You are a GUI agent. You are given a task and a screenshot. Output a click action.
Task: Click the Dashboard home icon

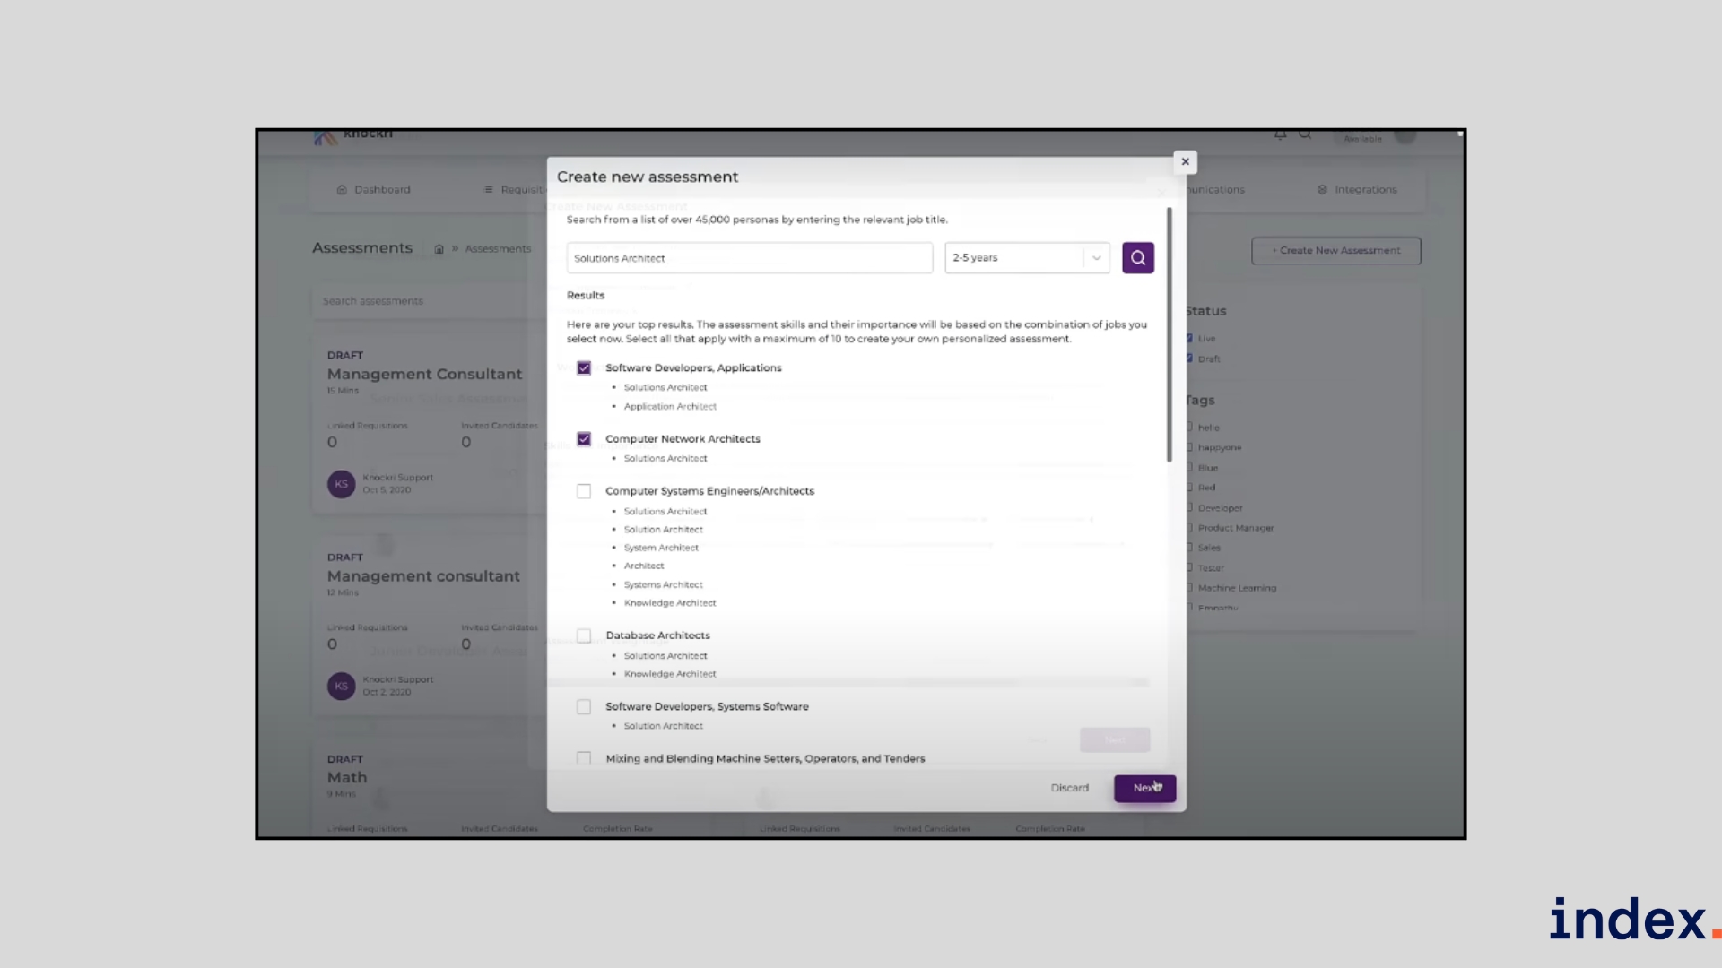click(x=342, y=190)
